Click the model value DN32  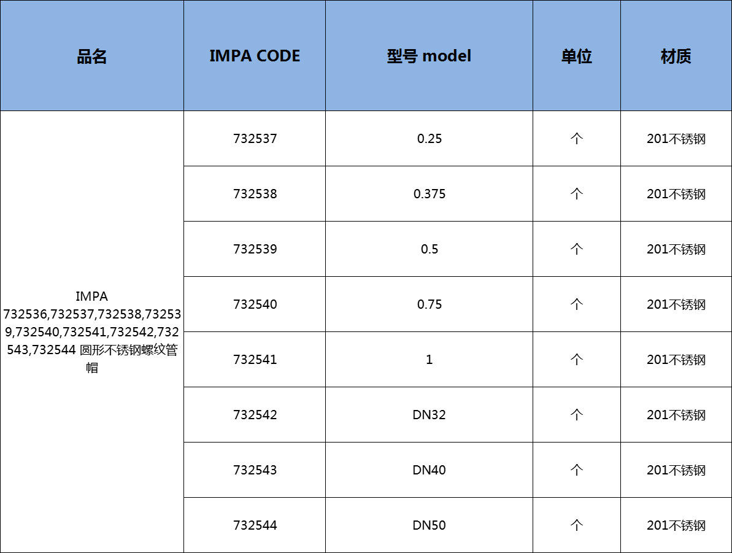429,414
